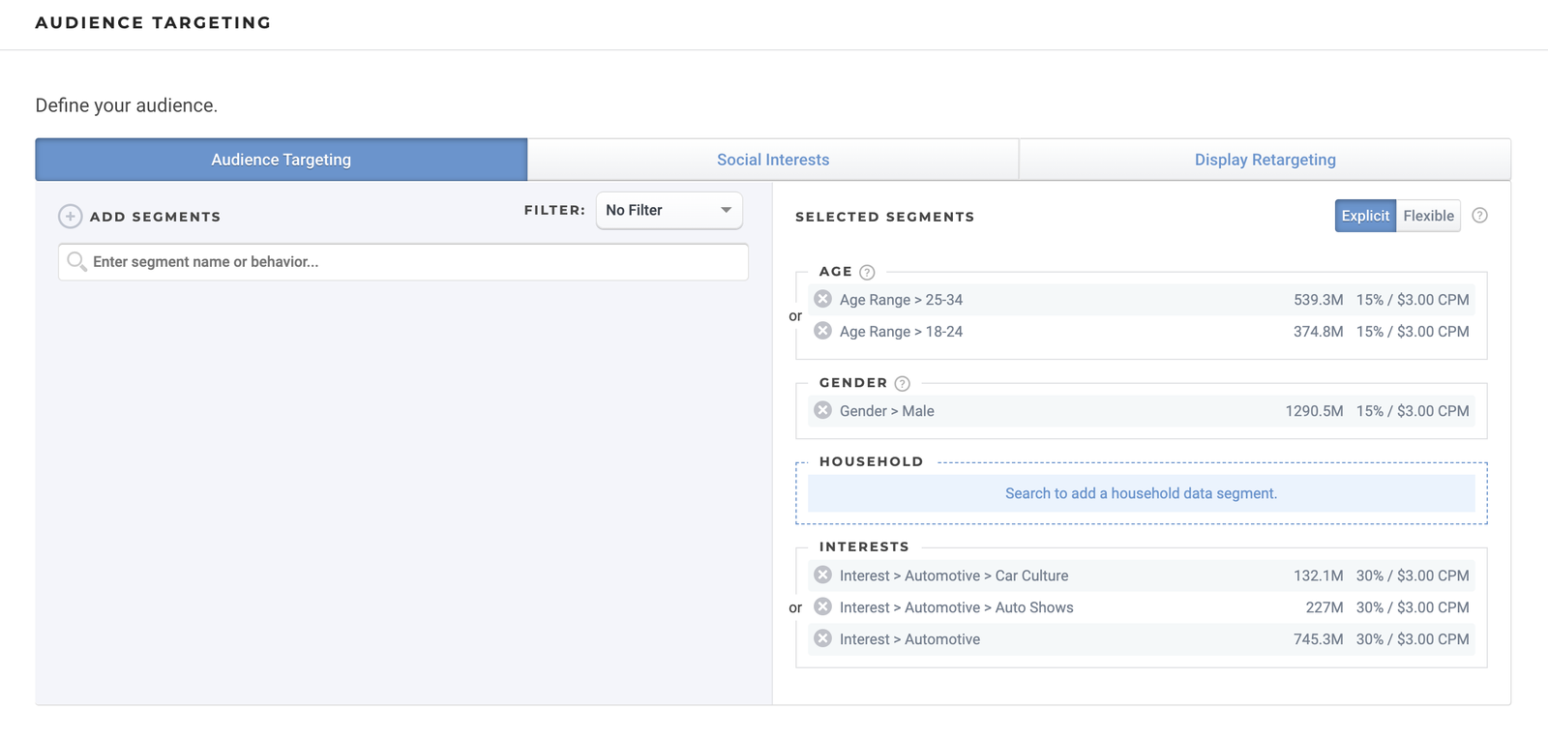Remove the Gender Male segment
This screenshot has height=738, width=1548.
tap(822, 410)
